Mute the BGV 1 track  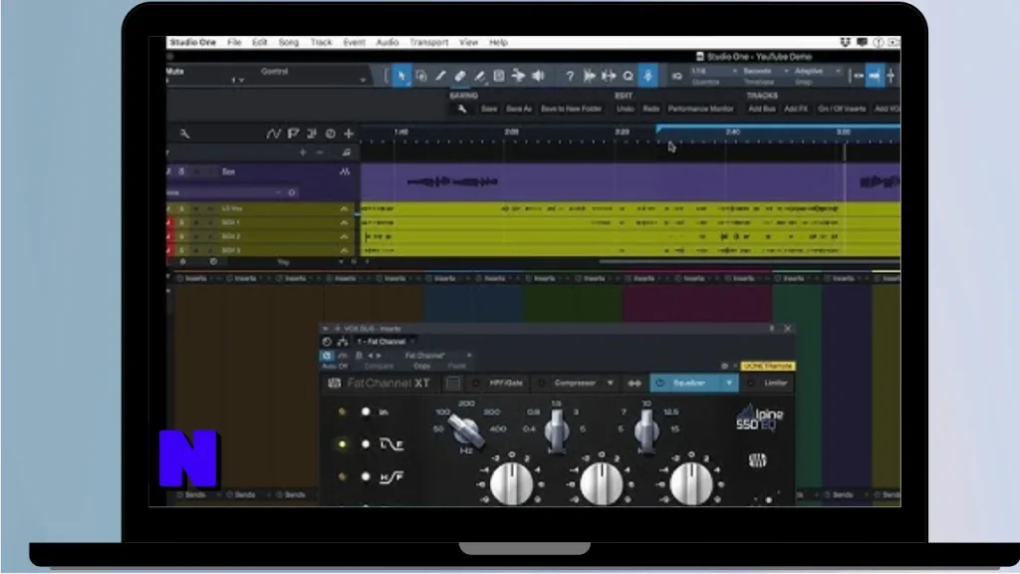point(169,222)
